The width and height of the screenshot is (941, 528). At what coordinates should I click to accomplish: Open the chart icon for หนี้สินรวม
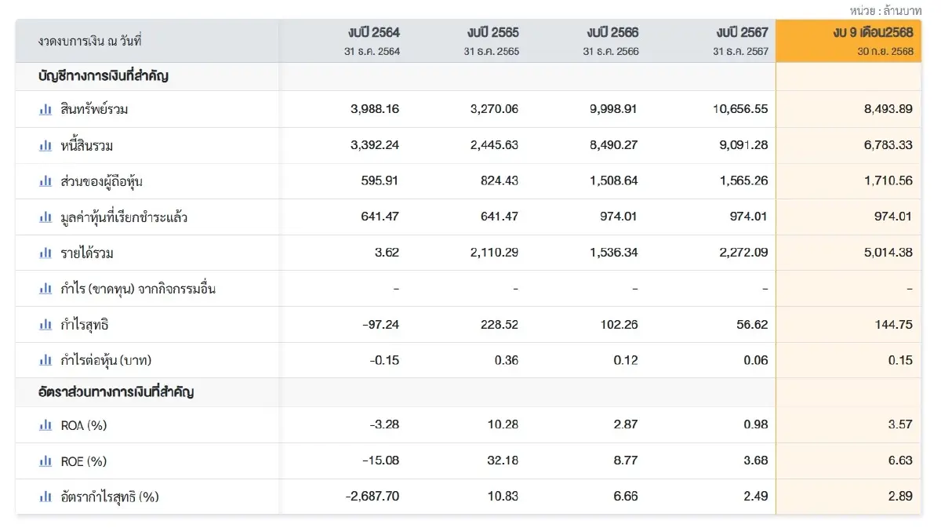pos(45,146)
